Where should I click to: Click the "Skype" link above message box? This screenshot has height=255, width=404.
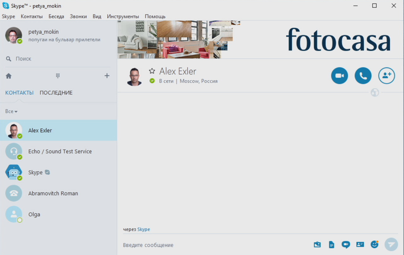143,229
